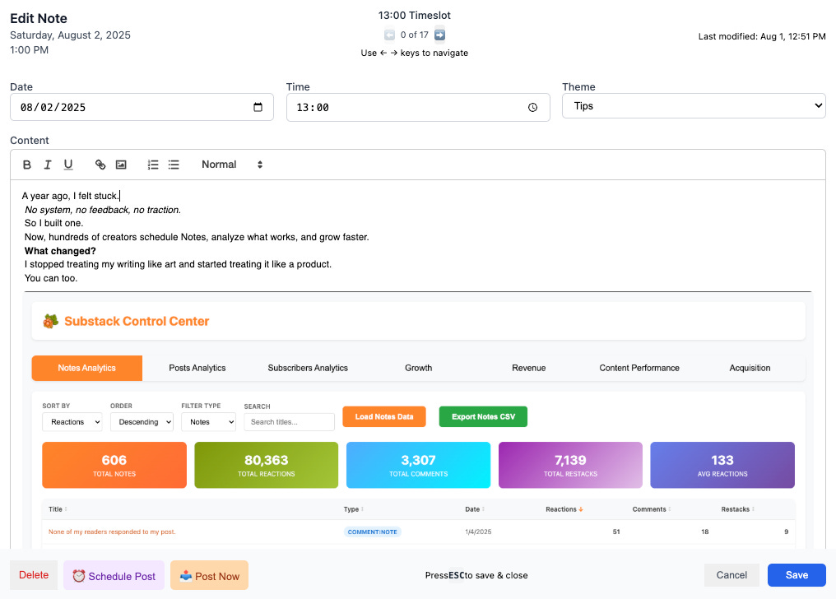Open the Filter Type Notes dropdown
Screen dimensions: 836x599
click(x=208, y=422)
